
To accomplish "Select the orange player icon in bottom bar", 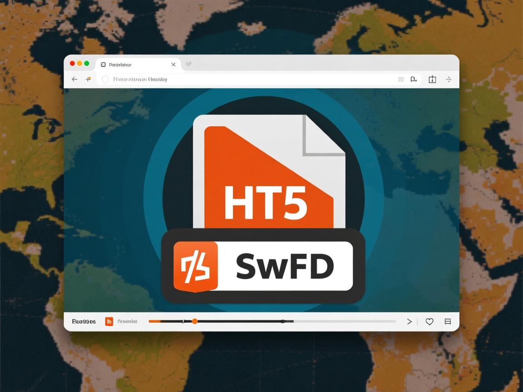I will [109, 321].
